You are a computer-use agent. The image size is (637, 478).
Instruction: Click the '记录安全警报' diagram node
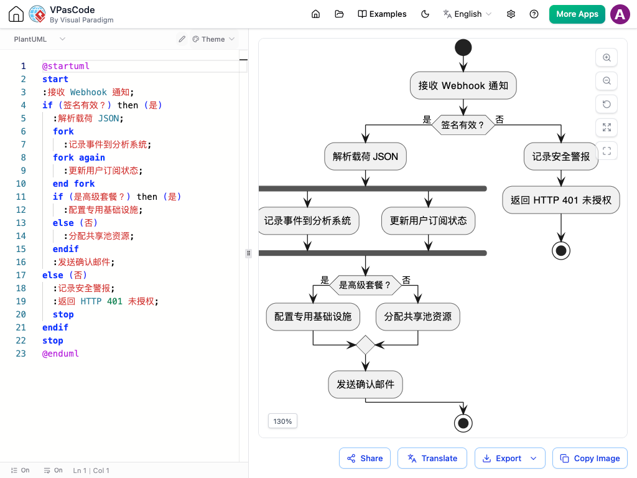pos(561,156)
